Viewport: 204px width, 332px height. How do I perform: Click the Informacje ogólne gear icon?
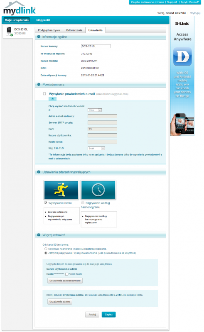pyautogui.click(x=39, y=37)
